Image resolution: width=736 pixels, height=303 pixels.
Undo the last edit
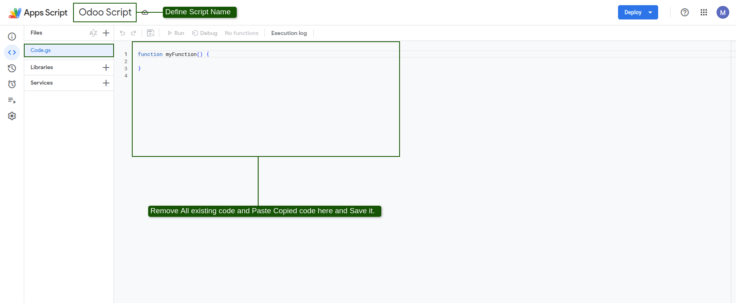[122, 33]
